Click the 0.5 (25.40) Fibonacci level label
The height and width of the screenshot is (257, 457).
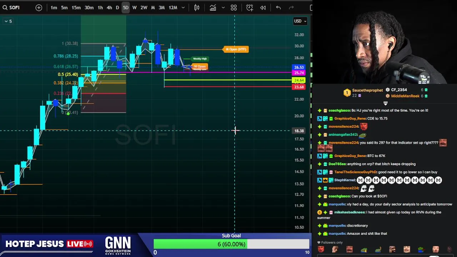[68, 75]
